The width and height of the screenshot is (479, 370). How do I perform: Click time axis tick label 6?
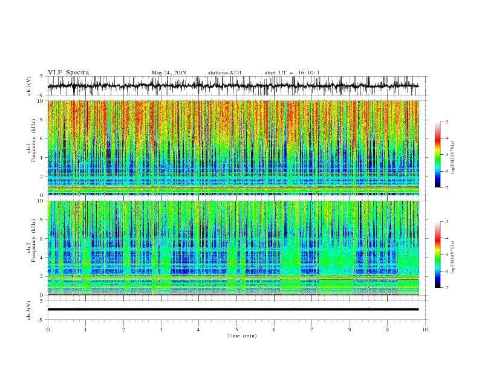[x=275, y=329]
